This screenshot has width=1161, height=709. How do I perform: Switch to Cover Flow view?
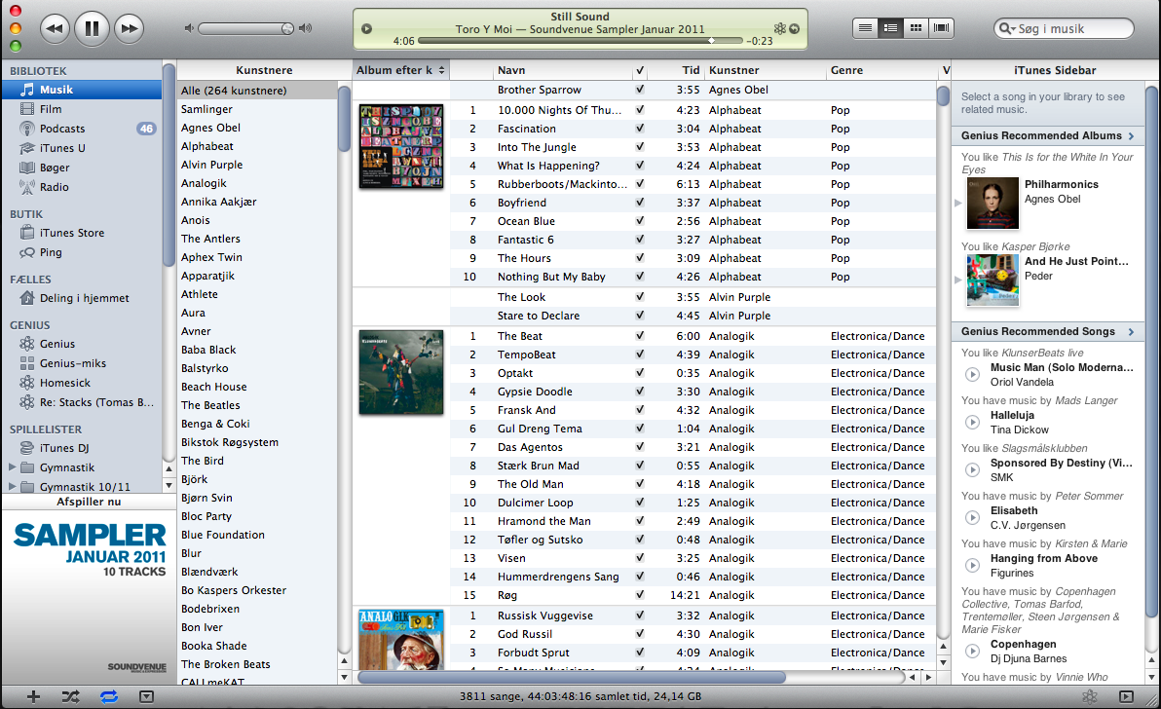[941, 28]
